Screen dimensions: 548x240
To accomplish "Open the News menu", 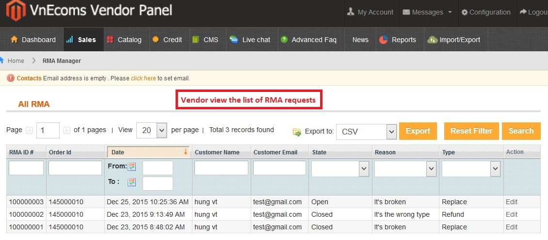I will pyautogui.click(x=360, y=39).
